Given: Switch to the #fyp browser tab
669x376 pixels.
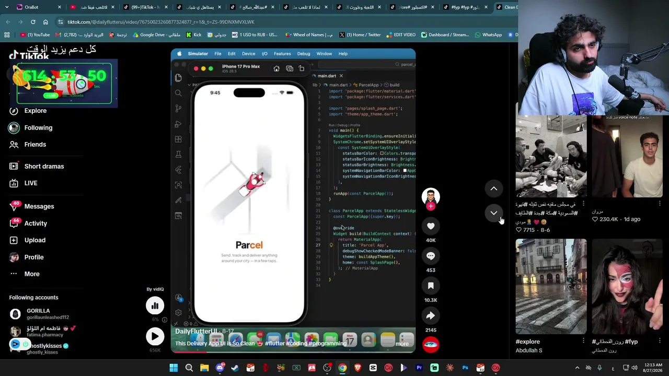Looking at the screenshot, I should coord(464,7).
